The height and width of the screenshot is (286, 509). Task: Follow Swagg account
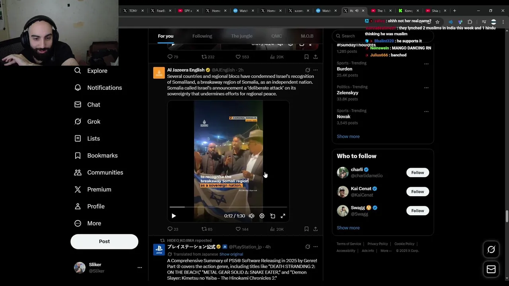pos(418,211)
